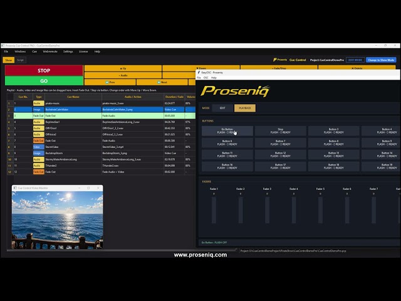
Task: Click the Fader 2 slider track
Action: [241, 210]
